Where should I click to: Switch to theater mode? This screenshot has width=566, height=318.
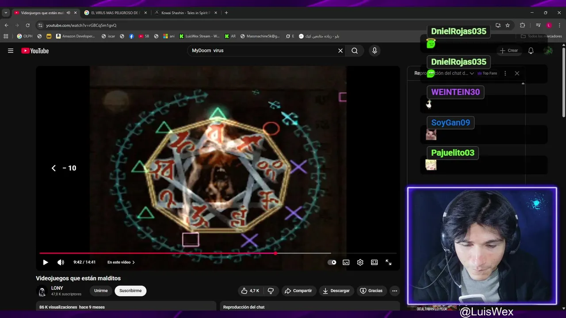point(375,262)
